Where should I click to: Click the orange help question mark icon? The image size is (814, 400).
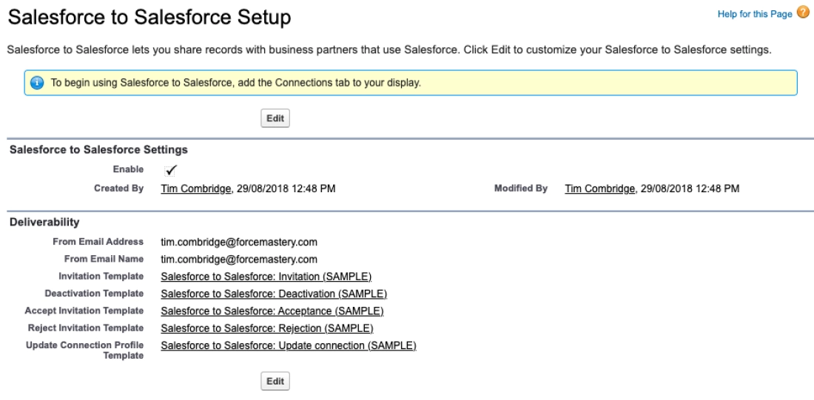[803, 13]
